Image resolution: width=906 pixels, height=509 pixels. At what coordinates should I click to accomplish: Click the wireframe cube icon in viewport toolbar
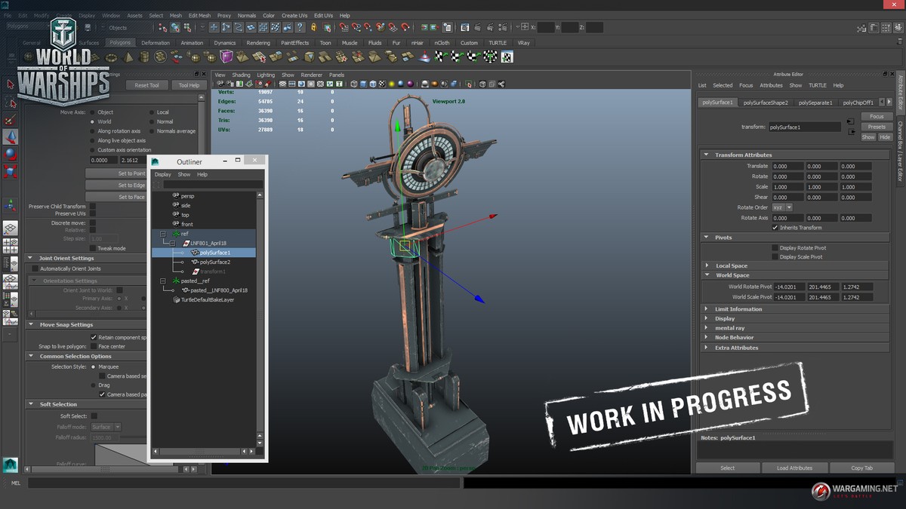tap(353, 84)
